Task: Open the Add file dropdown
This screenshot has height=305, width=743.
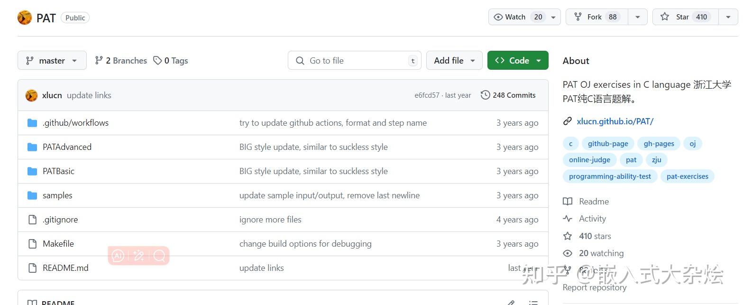Action: [454, 61]
